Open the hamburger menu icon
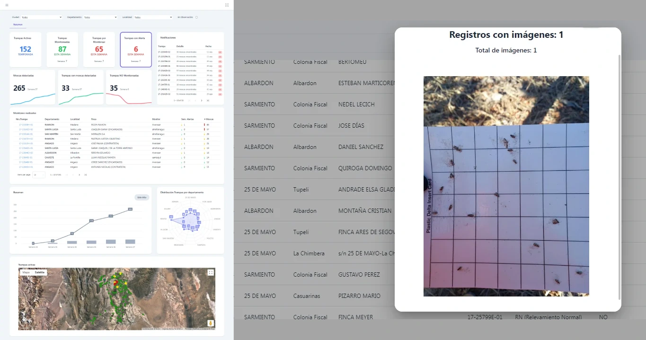This screenshot has height=340, width=646. [7, 5]
